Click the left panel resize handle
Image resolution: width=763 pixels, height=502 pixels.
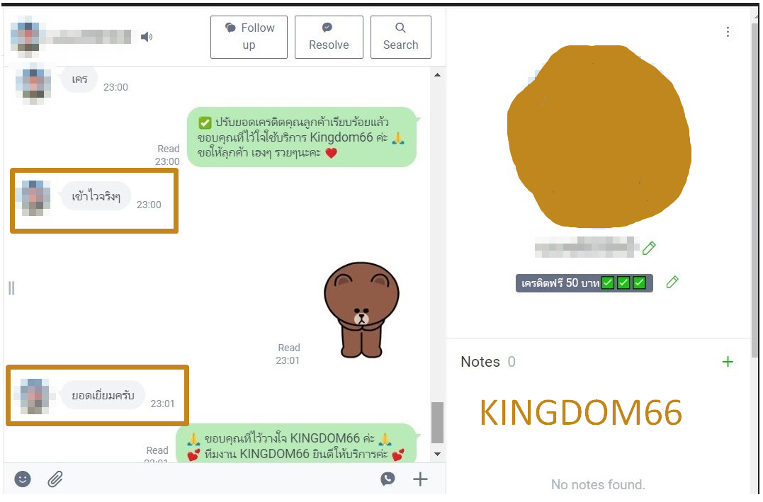pos(11,288)
